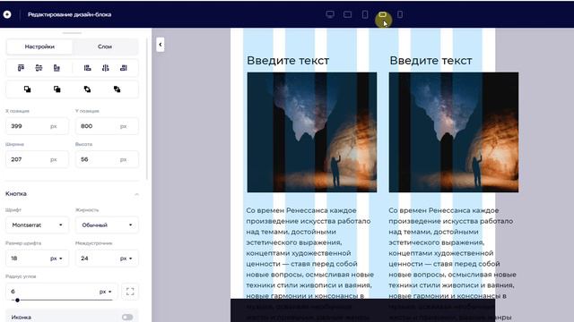Open the Обычный font weight dropdown

107,225
